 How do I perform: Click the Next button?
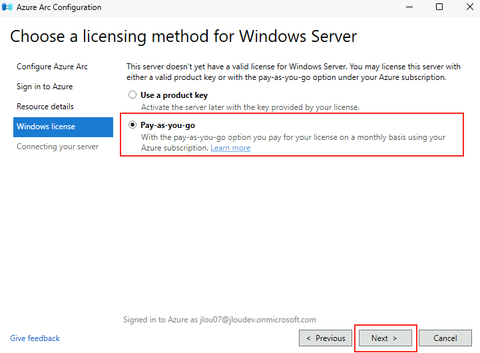tap(385, 338)
